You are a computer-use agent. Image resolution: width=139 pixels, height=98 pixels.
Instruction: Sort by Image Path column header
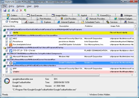[x=122, y=26]
